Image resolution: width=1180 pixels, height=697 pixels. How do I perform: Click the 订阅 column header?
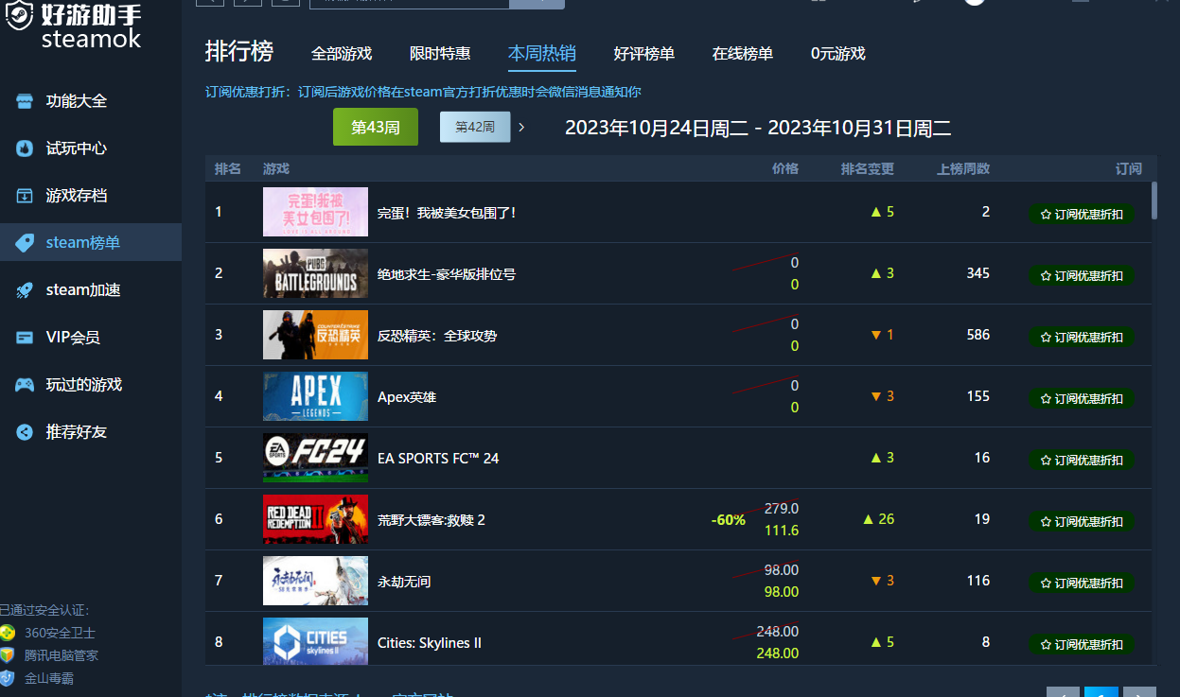1129,169
